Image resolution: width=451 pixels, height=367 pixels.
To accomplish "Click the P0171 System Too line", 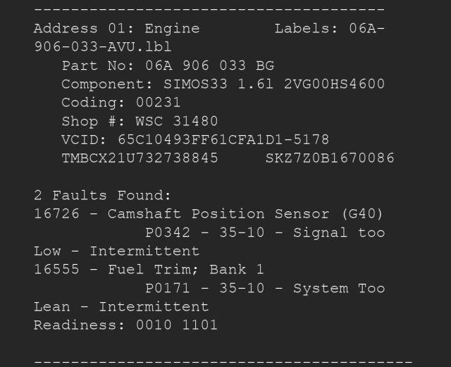I will 265,287.
